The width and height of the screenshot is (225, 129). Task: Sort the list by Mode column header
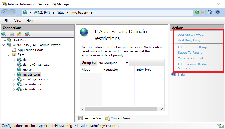click(91, 70)
